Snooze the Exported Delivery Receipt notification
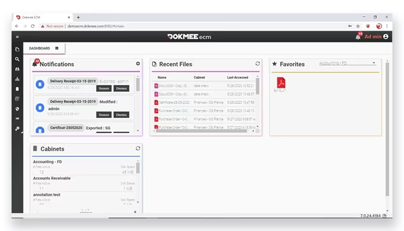Image resolution: width=404 pixels, height=231 pixels. click(x=104, y=88)
